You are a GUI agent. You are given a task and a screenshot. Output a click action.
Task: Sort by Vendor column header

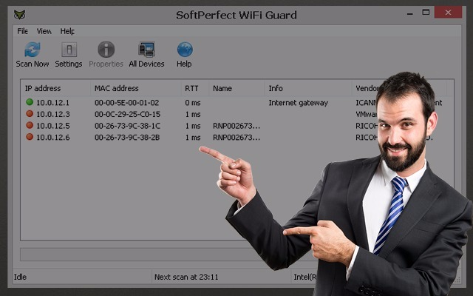point(367,88)
